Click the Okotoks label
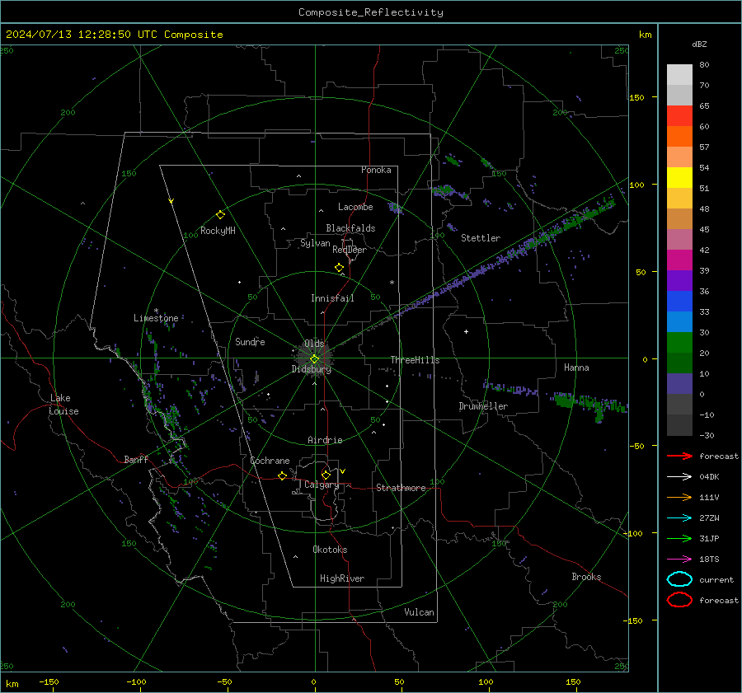 330,550
